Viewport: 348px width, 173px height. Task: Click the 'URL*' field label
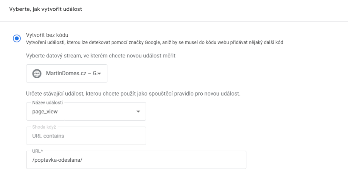pos(38,151)
